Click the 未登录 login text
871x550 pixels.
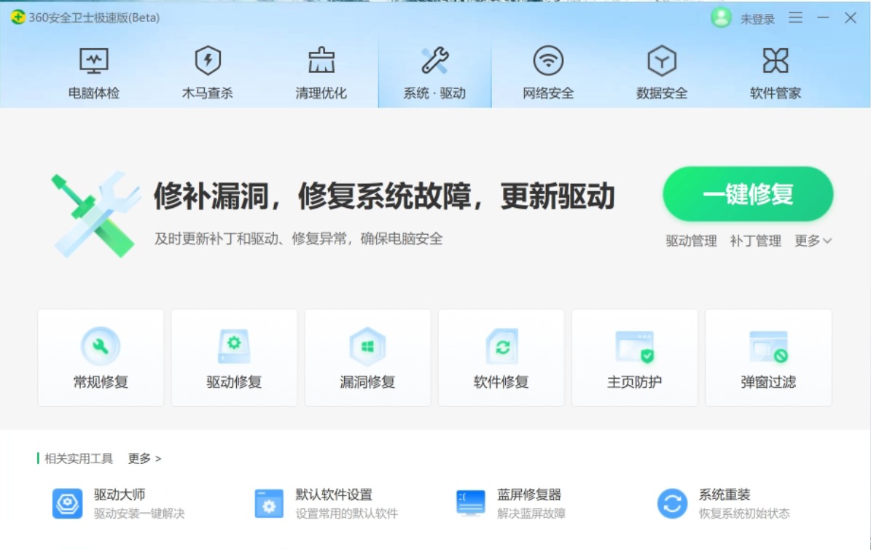pos(757,19)
